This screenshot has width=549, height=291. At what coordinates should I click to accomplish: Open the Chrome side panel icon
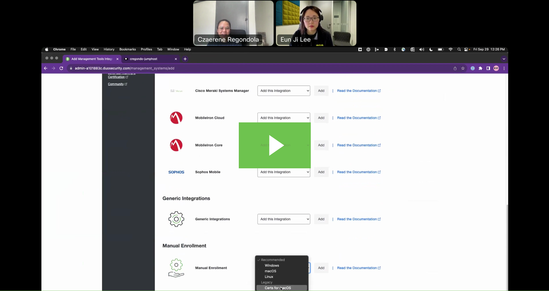pos(488,68)
